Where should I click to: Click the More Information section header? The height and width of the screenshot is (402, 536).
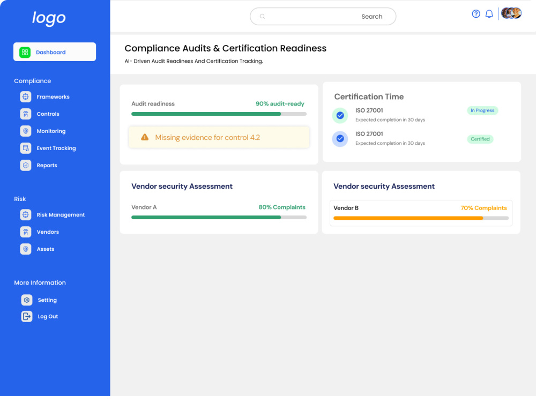point(40,282)
